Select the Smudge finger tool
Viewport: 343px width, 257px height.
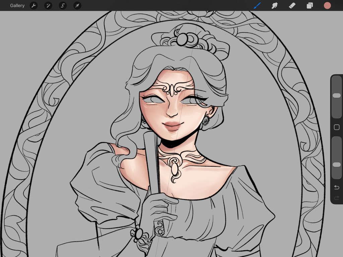click(x=275, y=5)
